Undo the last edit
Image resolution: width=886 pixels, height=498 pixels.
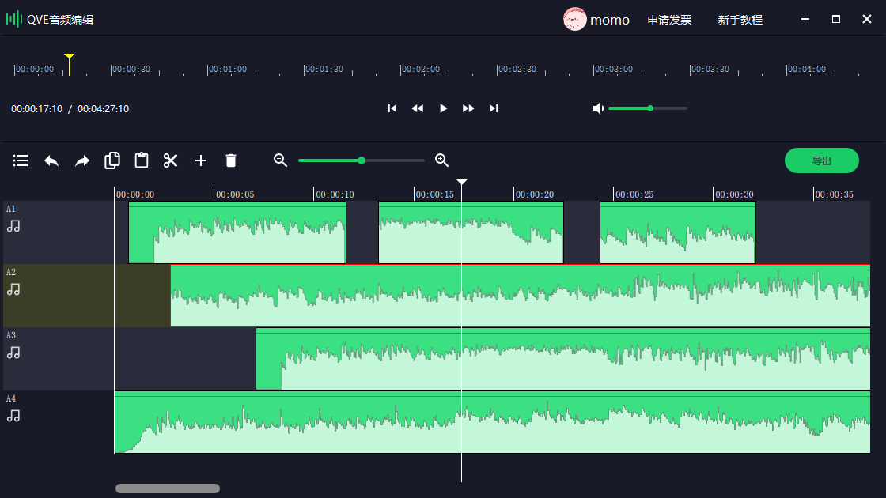pyautogui.click(x=51, y=160)
